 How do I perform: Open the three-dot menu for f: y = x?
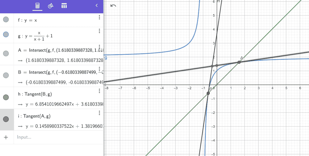point(99,17)
